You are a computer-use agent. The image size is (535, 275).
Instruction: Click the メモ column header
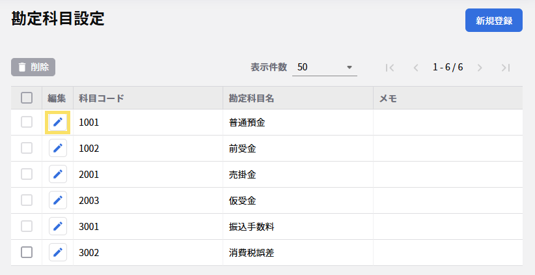pyautogui.click(x=388, y=98)
